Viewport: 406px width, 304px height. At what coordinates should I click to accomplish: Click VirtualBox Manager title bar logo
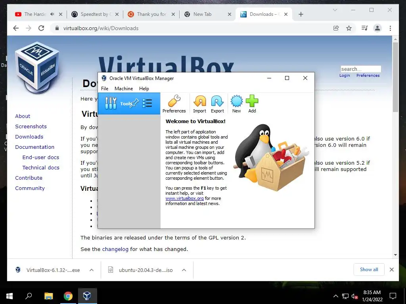click(104, 78)
